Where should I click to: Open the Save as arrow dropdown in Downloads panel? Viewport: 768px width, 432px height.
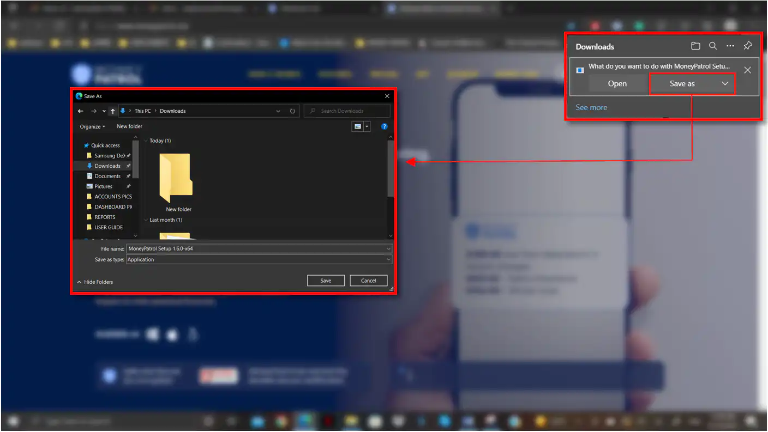[725, 84]
